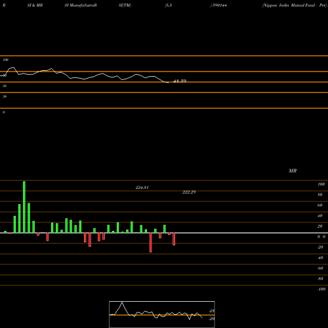Select the MR panel heading label

click(293, 171)
